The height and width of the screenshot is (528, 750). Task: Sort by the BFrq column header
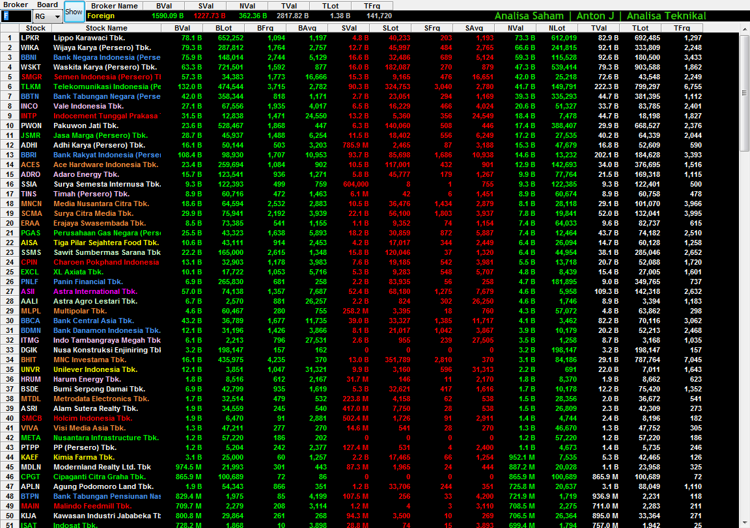click(265, 28)
